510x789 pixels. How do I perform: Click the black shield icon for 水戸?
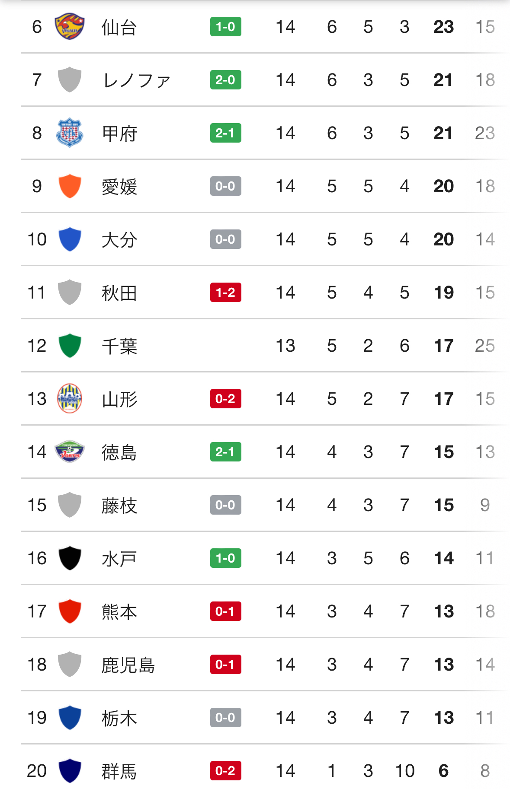70,558
